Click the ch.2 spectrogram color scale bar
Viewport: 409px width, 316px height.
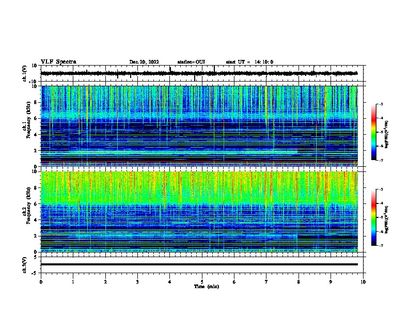pyautogui.click(x=374, y=217)
